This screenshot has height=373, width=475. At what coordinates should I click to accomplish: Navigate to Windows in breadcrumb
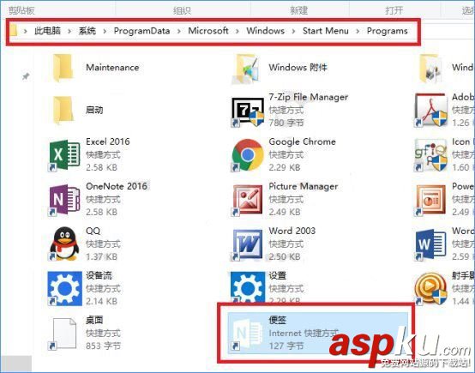coord(266,31)
